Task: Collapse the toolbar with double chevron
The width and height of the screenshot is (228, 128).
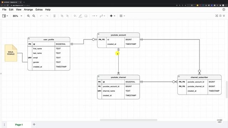Action: (x=224, y=16)
